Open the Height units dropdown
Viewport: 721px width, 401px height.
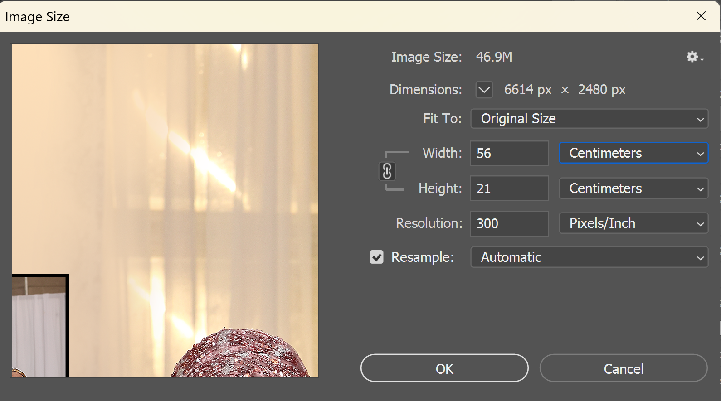[x=633, y=188]
